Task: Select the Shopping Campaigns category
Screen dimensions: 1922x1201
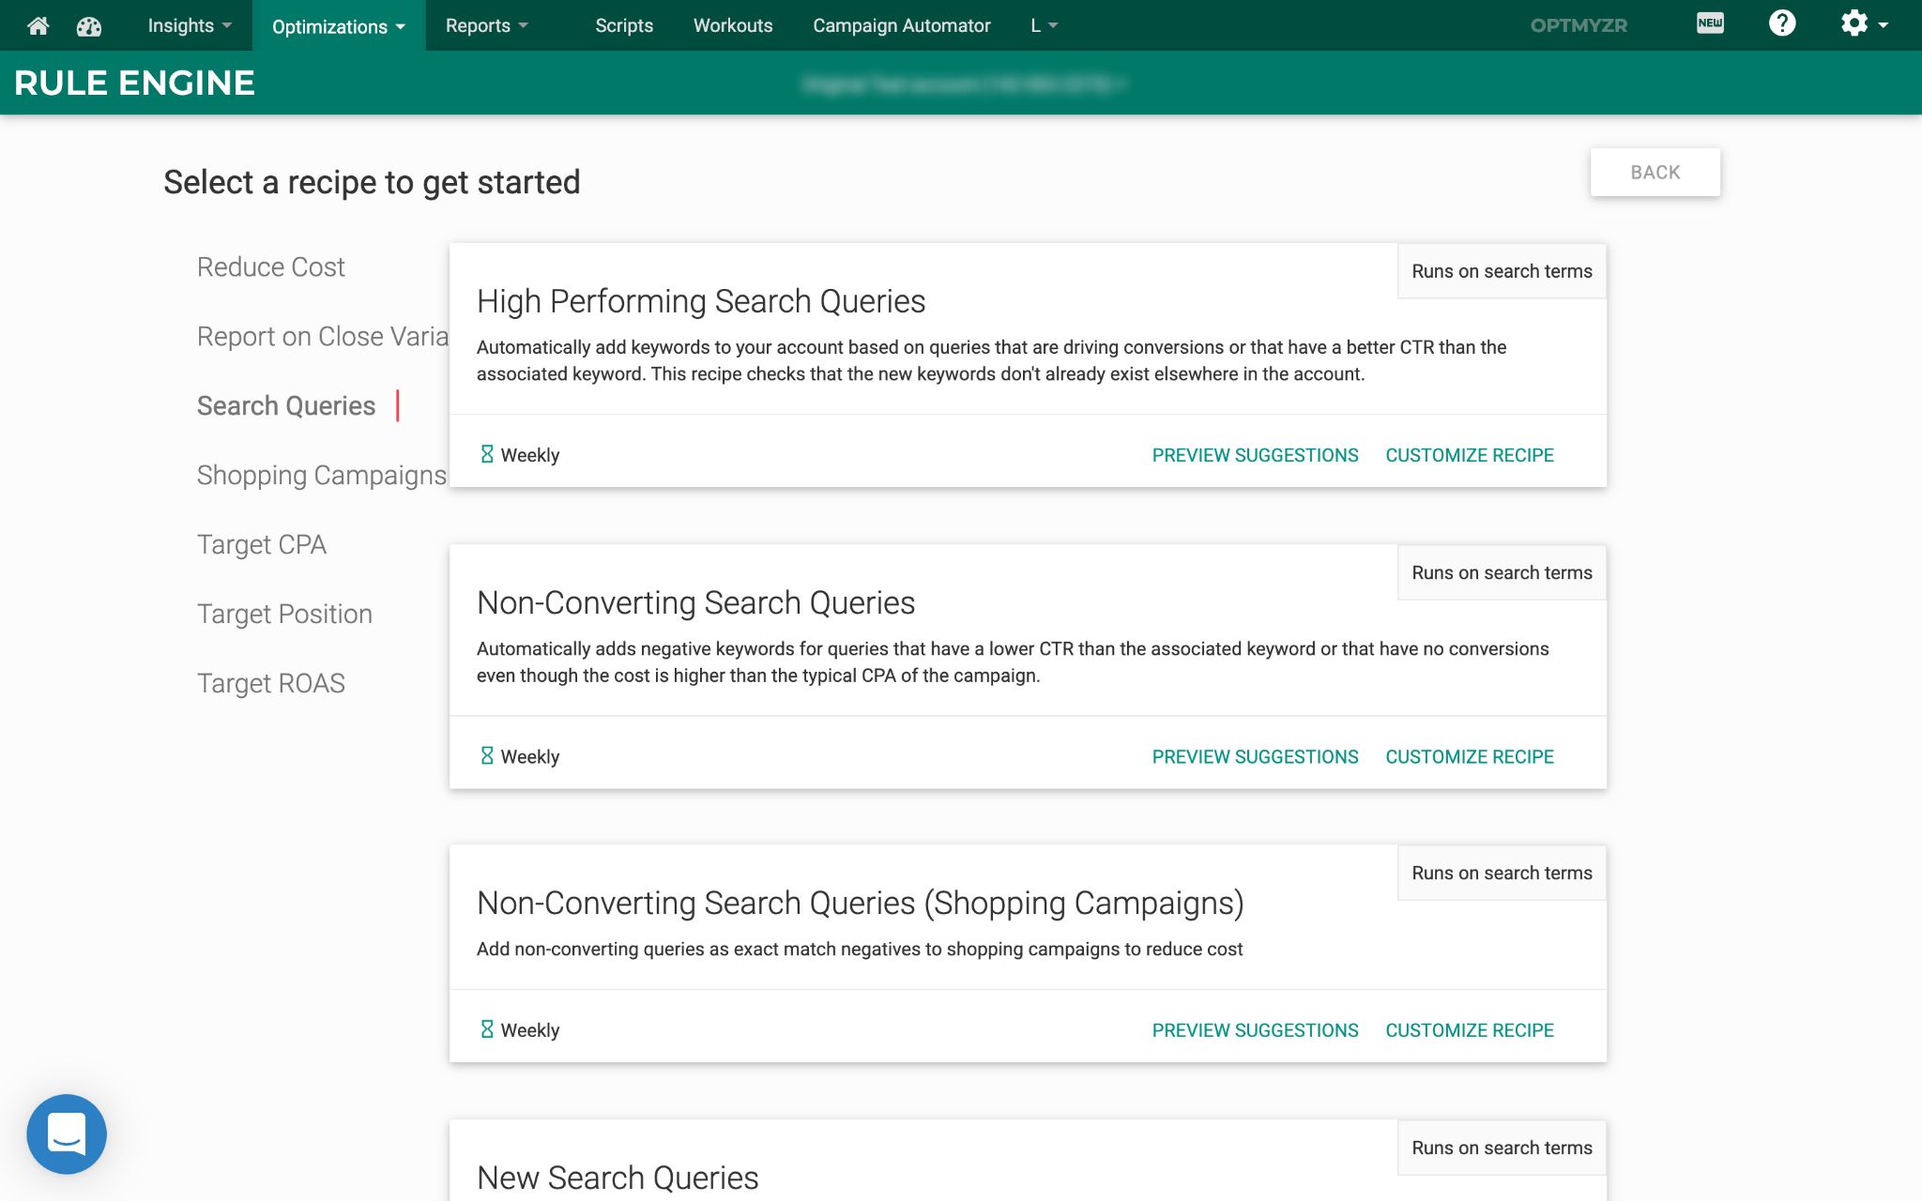Action: pyautogui.click(x=321, y=475)
